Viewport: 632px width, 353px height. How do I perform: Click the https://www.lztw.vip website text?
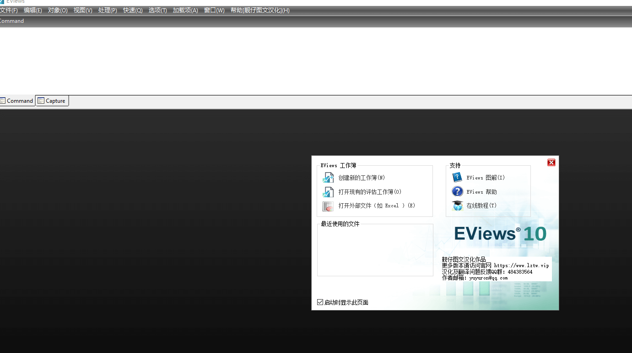[521, 265]
